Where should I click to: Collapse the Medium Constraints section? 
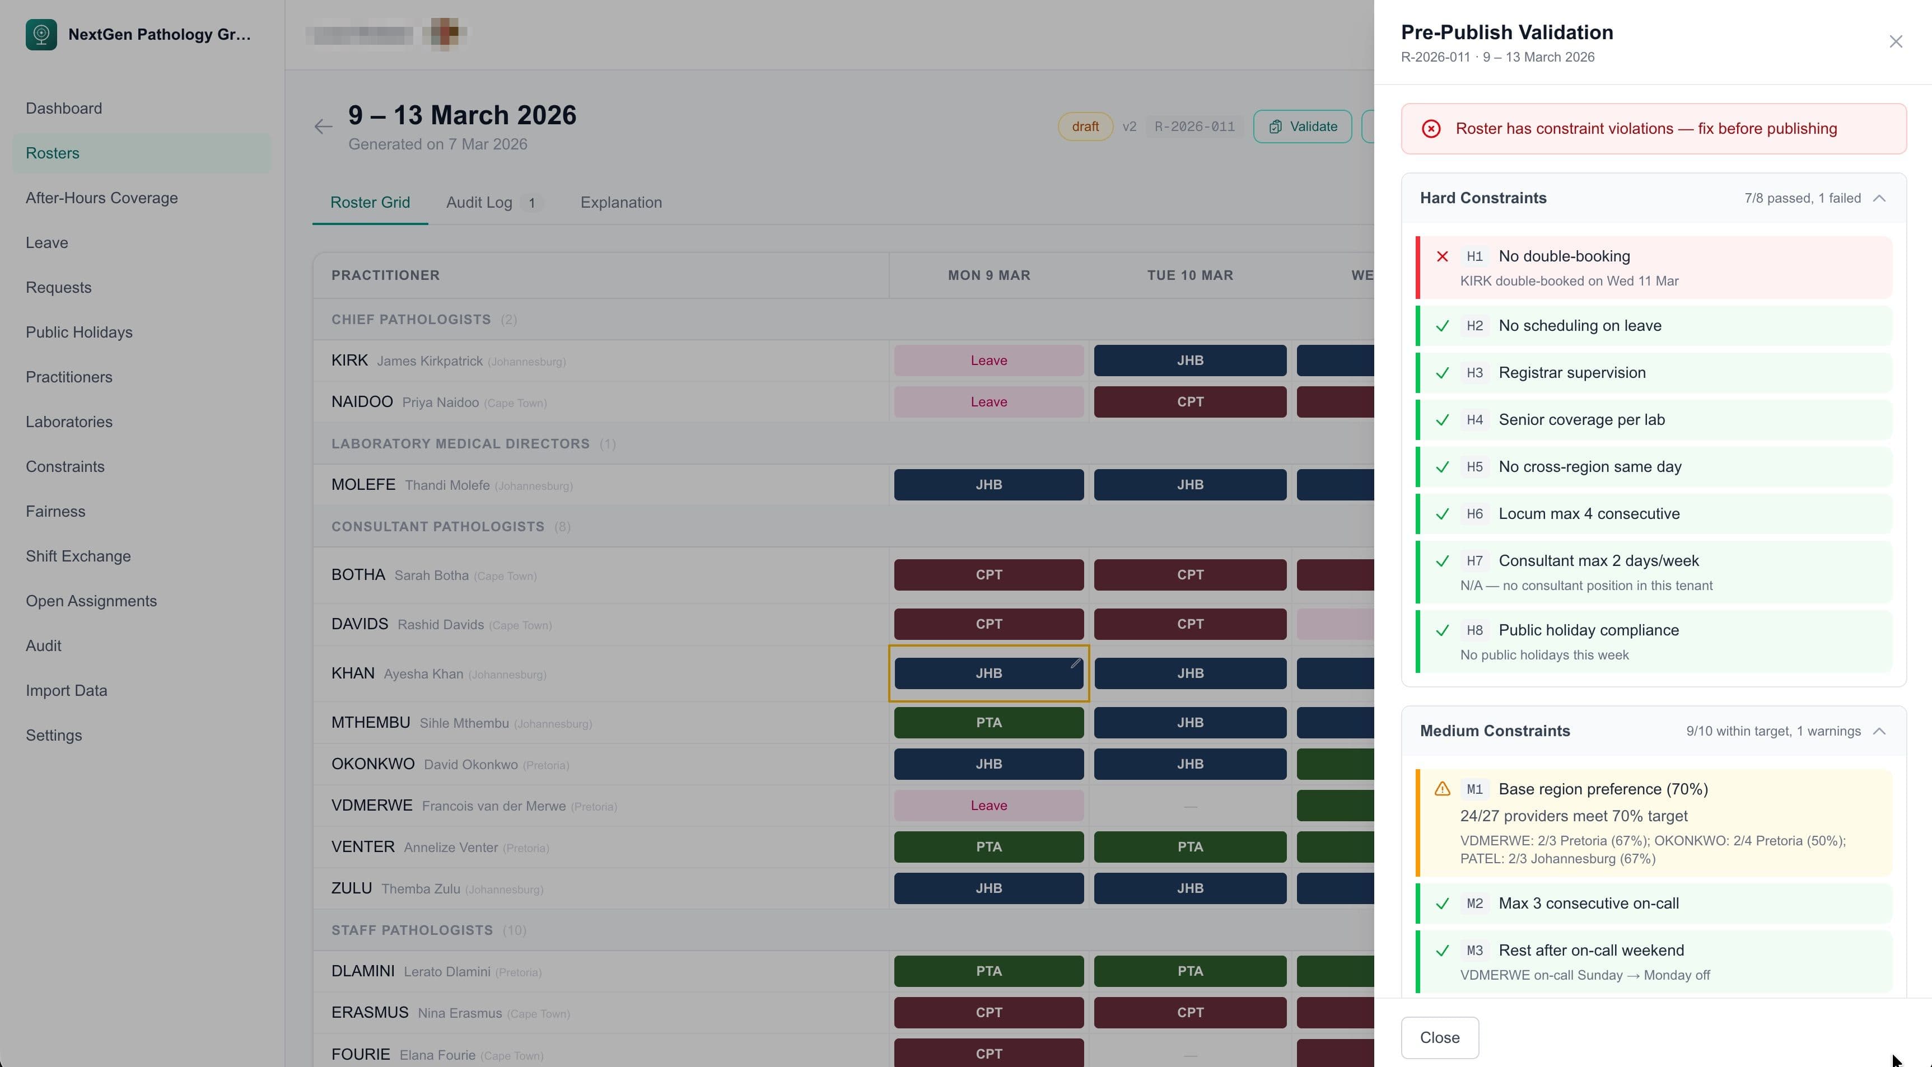click(1880, 731)
